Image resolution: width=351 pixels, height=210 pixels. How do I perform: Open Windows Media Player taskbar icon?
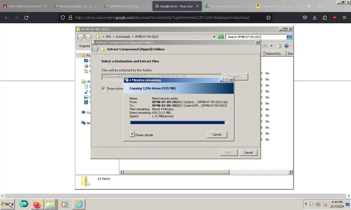pos(65,204)
